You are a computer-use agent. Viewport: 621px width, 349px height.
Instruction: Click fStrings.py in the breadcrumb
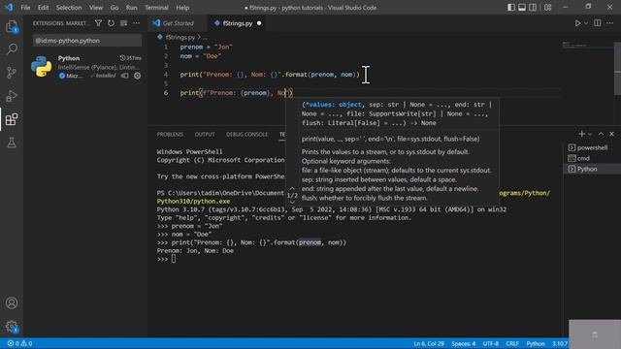coord(180,37)
